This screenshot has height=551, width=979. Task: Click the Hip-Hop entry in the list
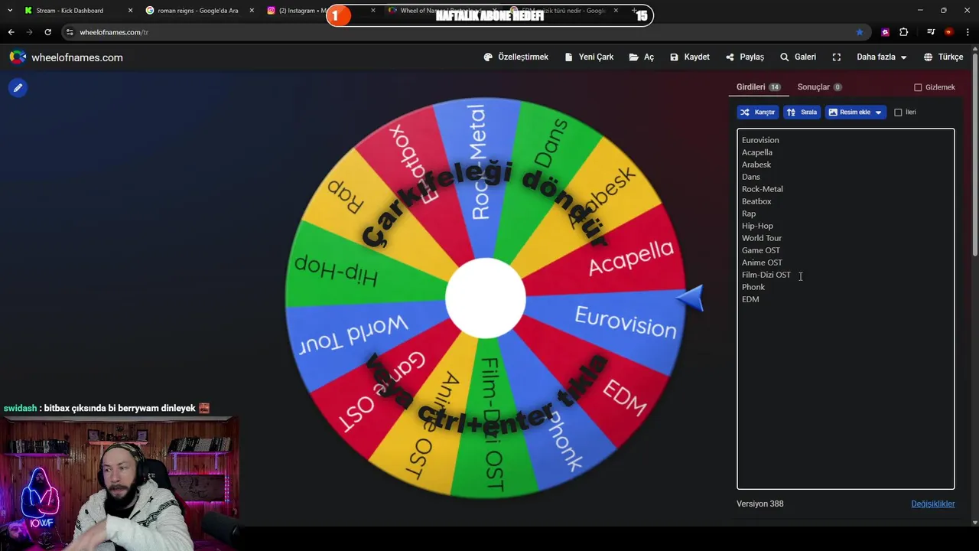(757, 226)
